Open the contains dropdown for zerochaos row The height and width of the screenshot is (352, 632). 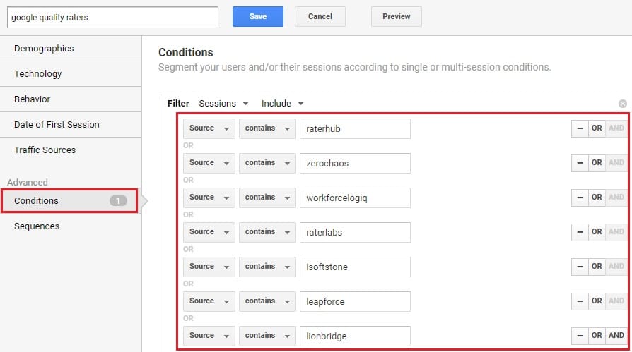click(x=267, y=163)
